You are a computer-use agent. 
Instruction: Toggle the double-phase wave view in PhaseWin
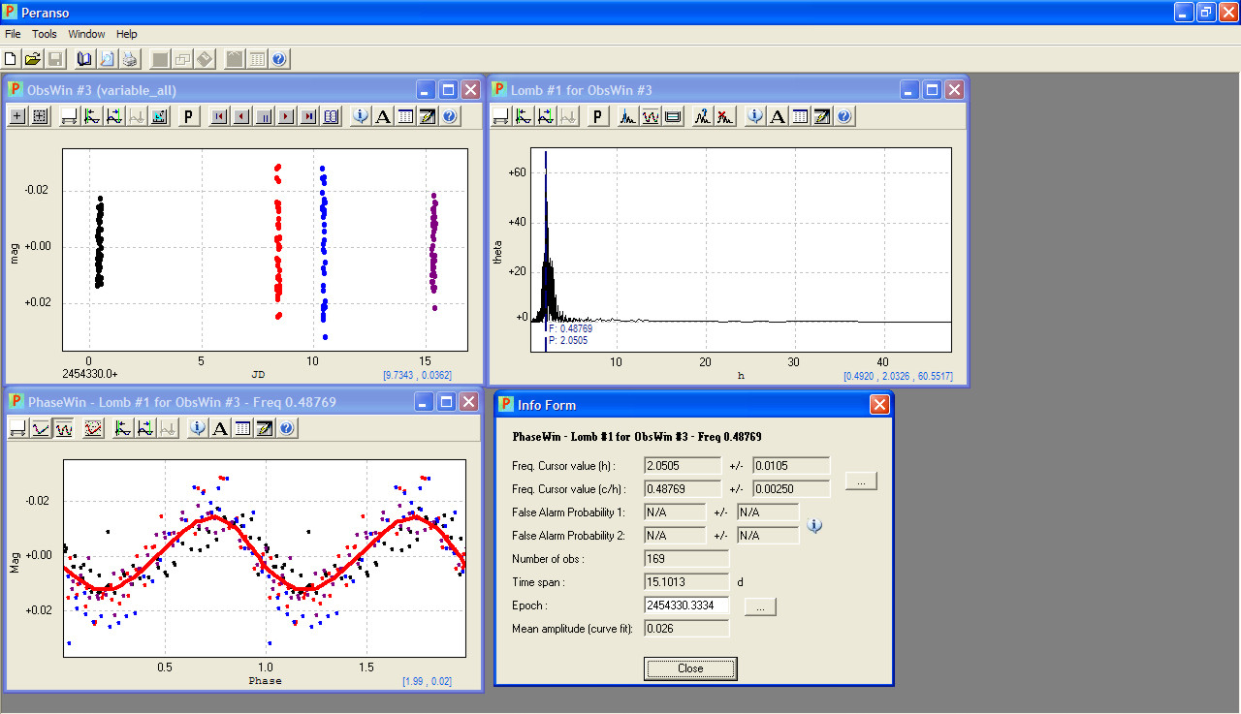pyautogui.click(x=64, y=428)
